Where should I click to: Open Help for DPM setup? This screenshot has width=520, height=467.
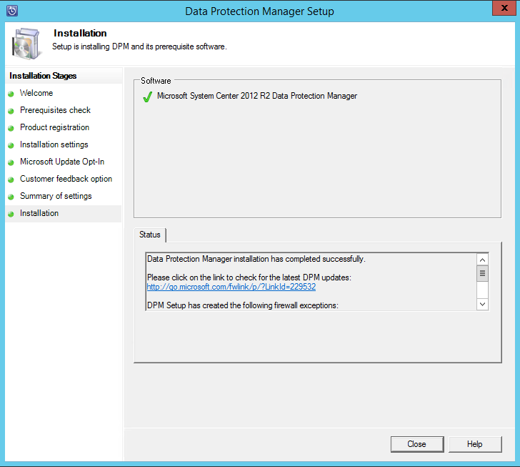coord(475,444)
